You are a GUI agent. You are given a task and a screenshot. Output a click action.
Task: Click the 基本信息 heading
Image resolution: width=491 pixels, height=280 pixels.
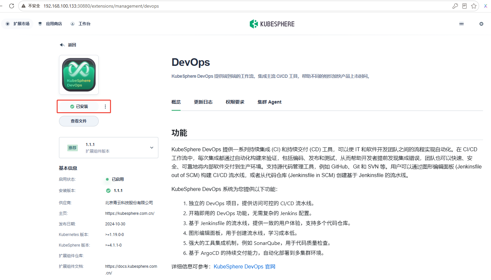(x=68, y=168)
